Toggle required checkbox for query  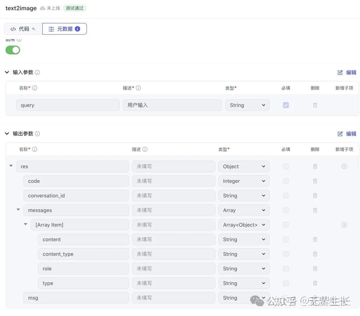(286, 105)
